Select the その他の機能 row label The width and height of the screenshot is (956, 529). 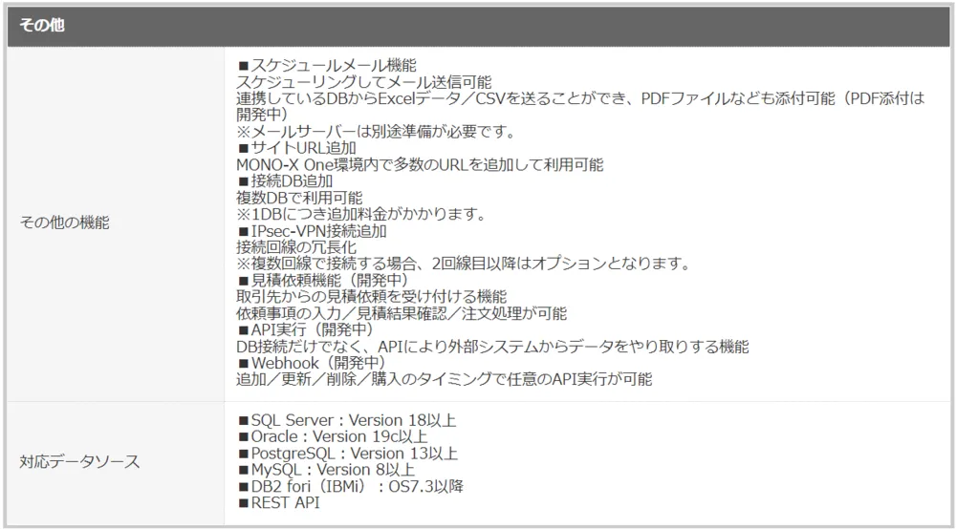64,222
